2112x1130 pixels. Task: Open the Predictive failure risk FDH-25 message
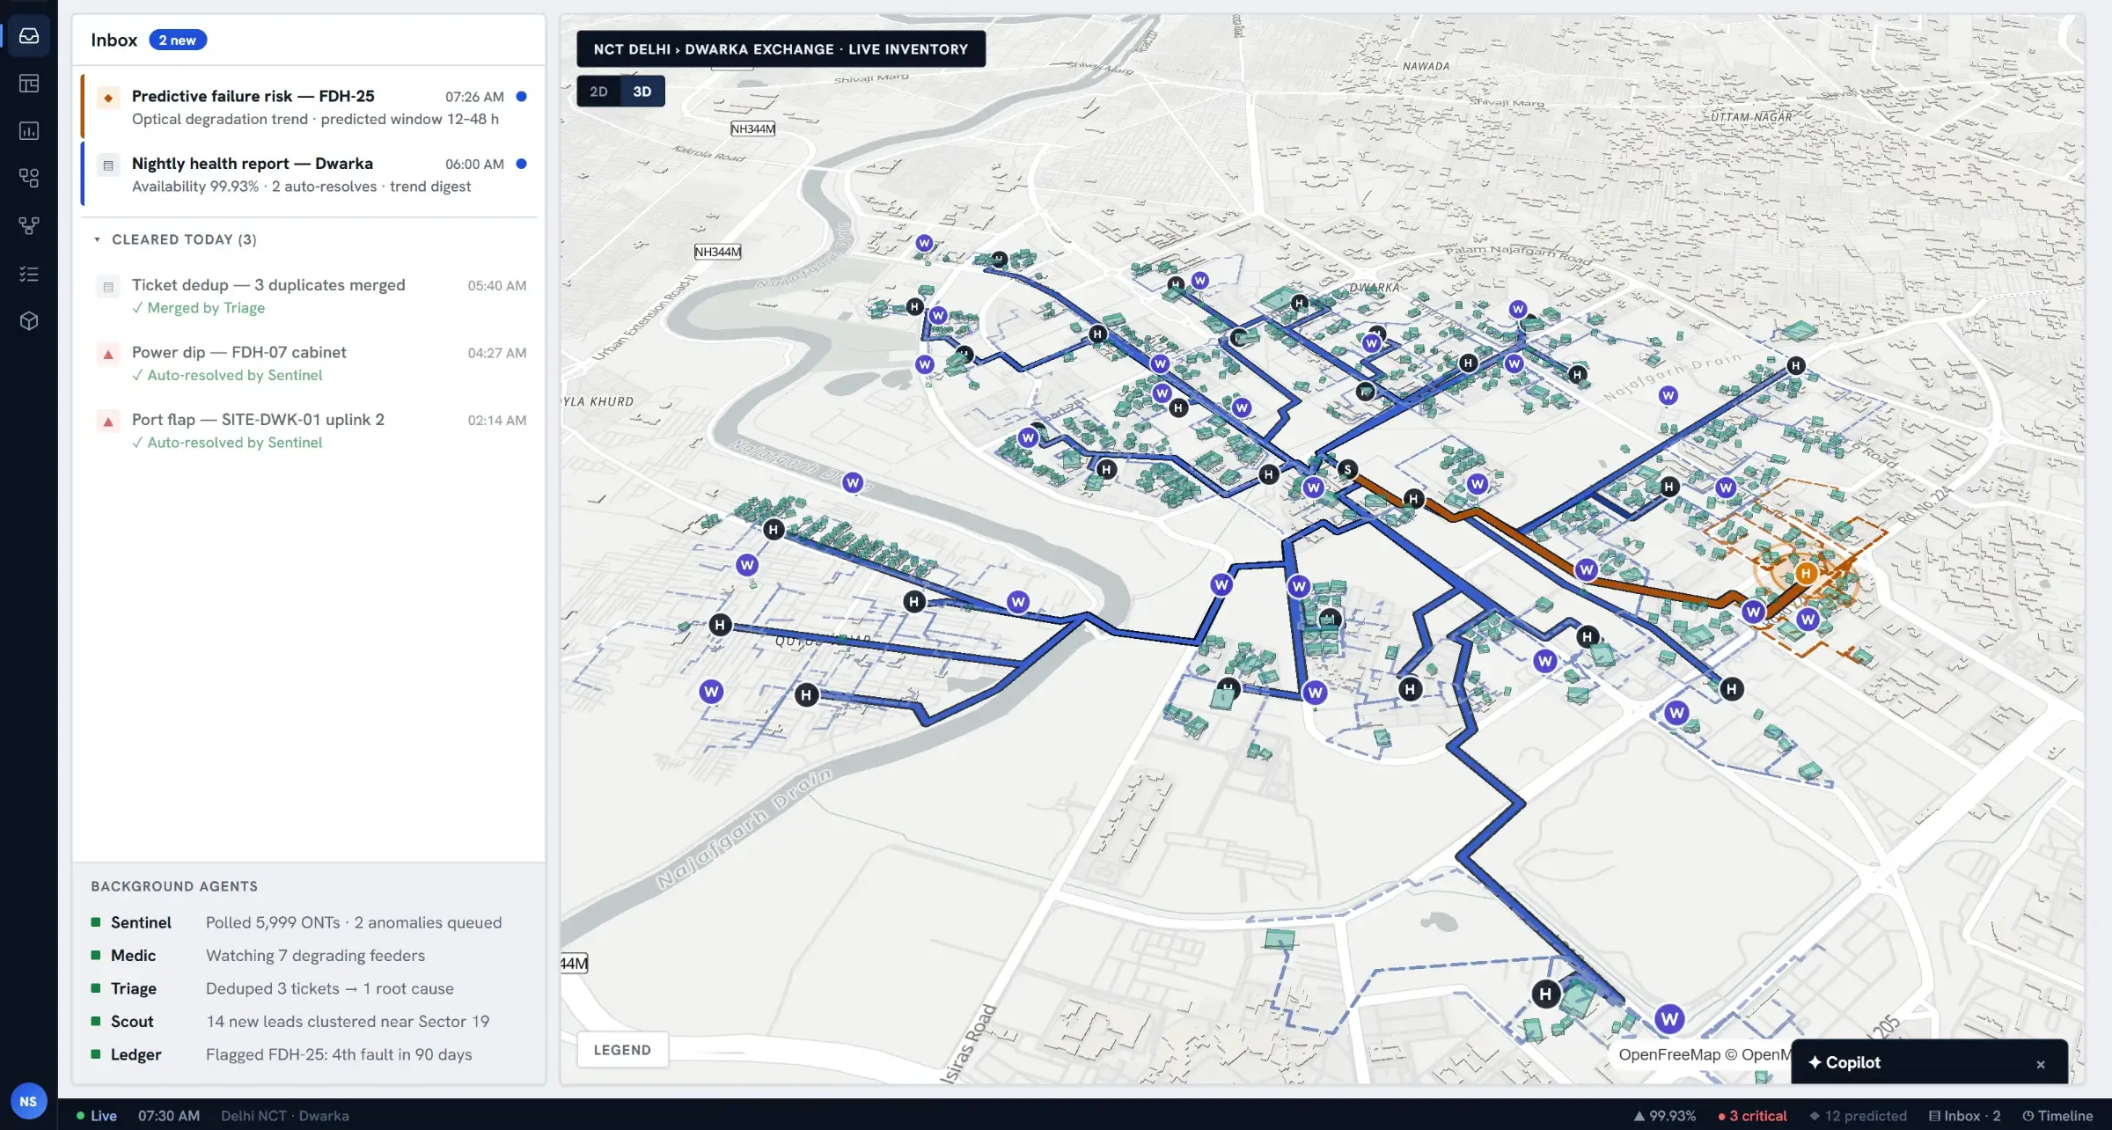point(309,106)
